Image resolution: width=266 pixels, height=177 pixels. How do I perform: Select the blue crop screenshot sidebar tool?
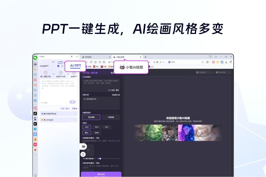(x=35, y=90)
